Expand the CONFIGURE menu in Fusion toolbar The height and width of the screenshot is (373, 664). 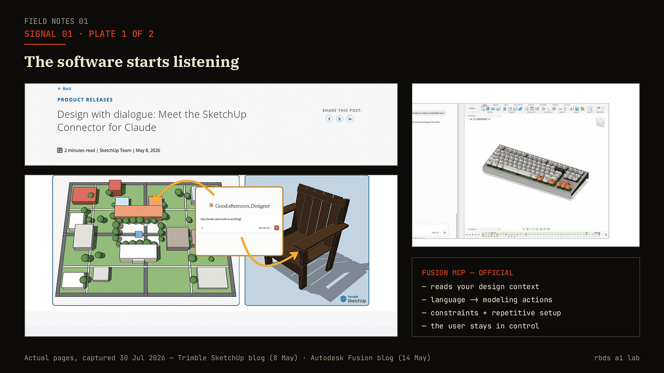[531, 112]
